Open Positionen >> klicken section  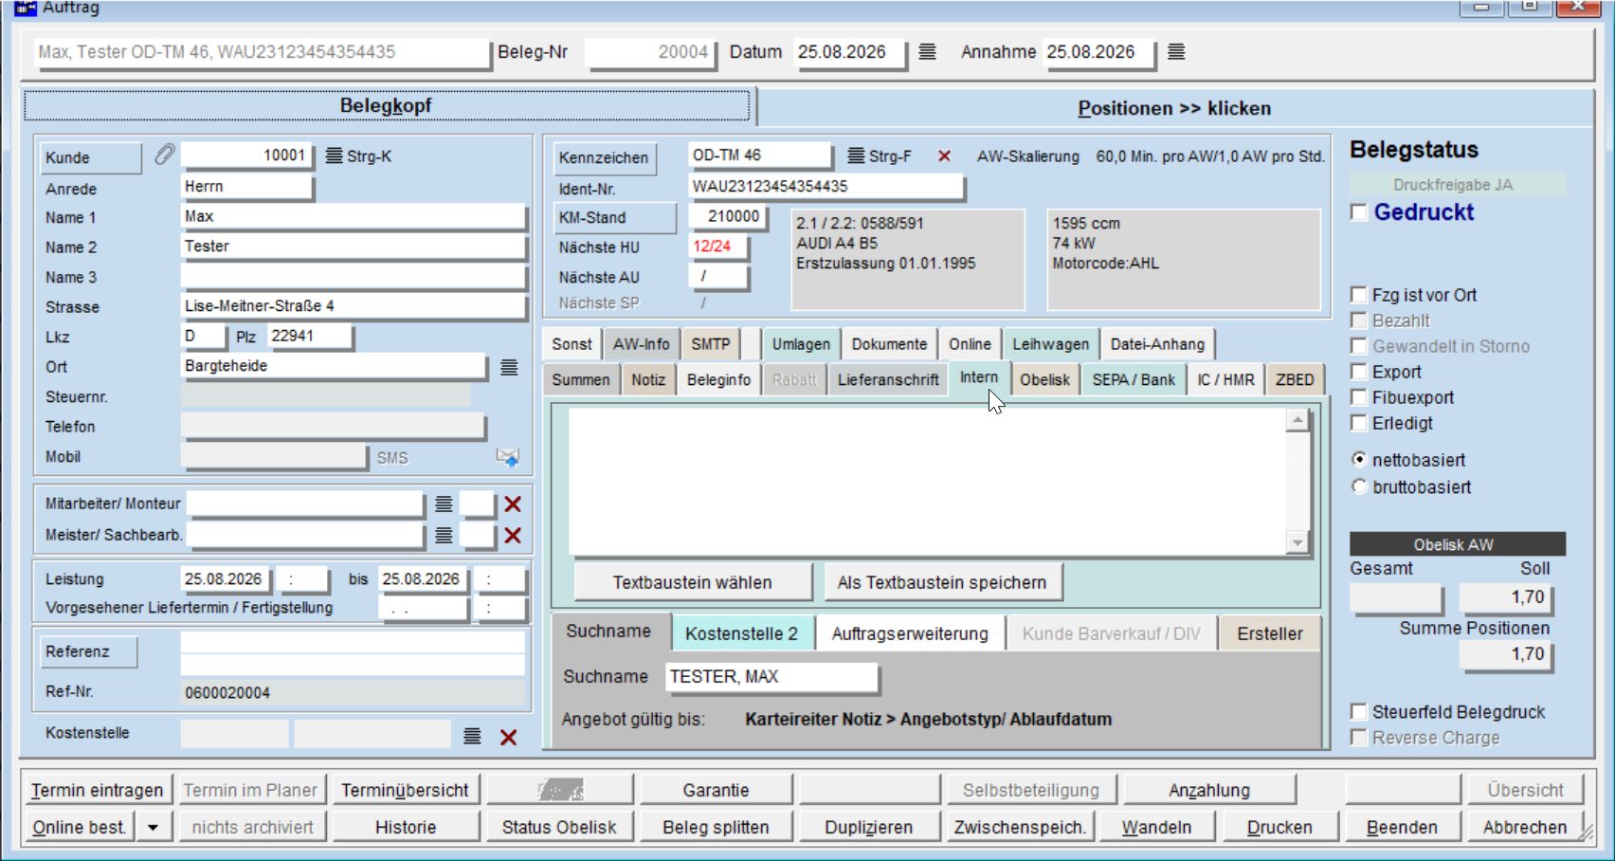[1174, 108]
